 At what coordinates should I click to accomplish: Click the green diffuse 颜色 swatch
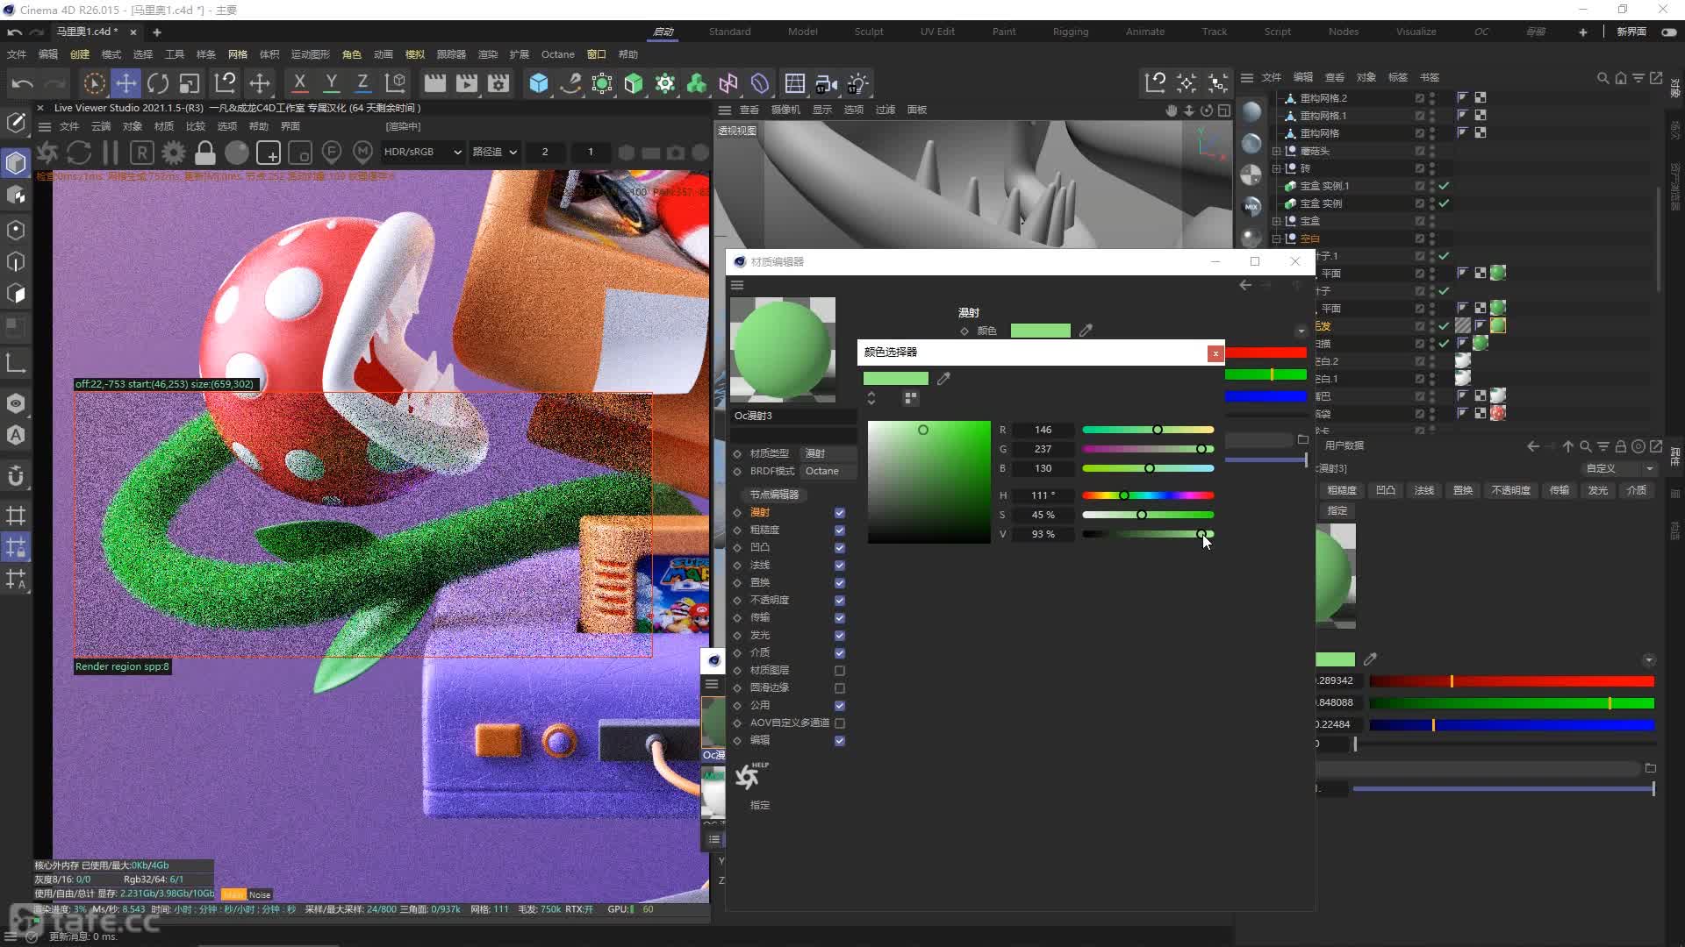(1040, 331)
